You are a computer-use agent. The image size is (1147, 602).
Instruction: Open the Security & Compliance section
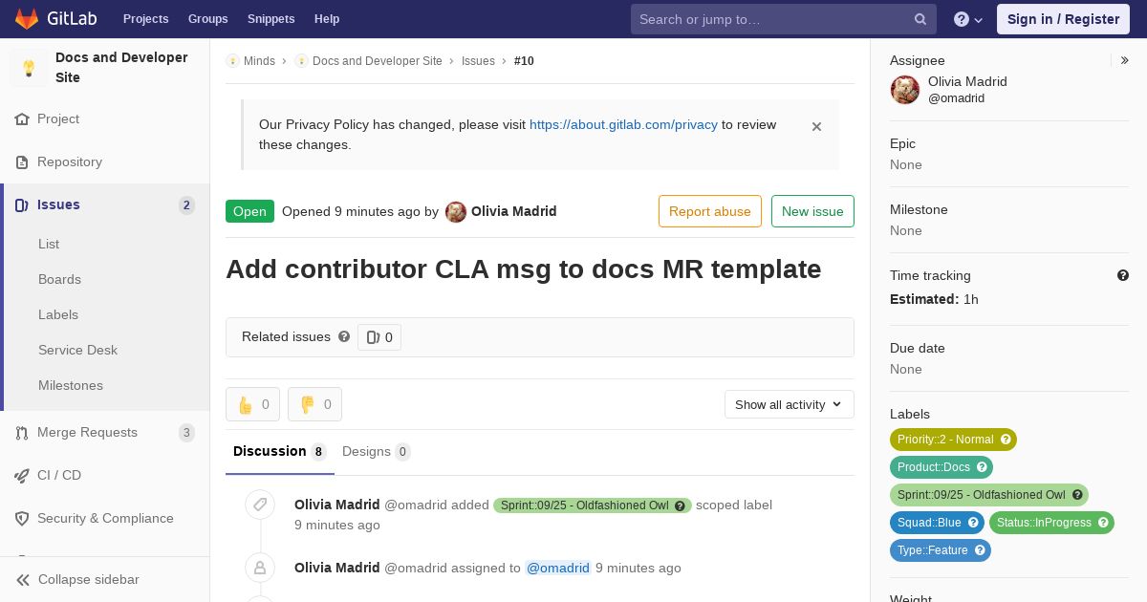105,518
